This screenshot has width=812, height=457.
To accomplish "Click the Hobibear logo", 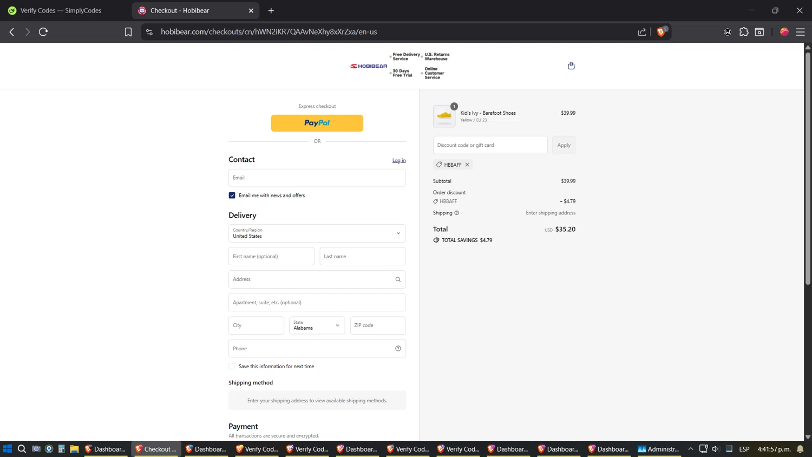I will click(369, 66).
